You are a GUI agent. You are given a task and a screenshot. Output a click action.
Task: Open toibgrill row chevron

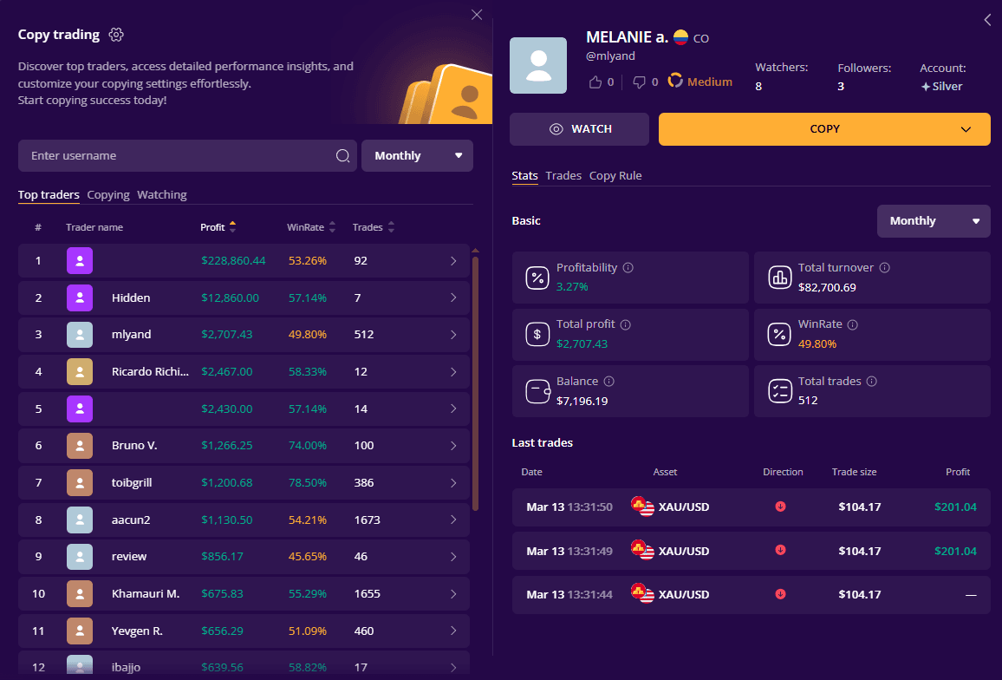(453, 483)
